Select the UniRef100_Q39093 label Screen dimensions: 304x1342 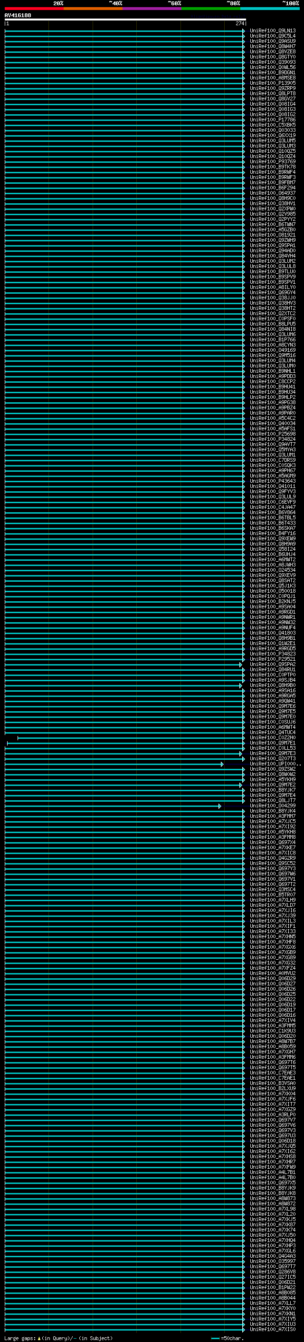click(272, 62)
